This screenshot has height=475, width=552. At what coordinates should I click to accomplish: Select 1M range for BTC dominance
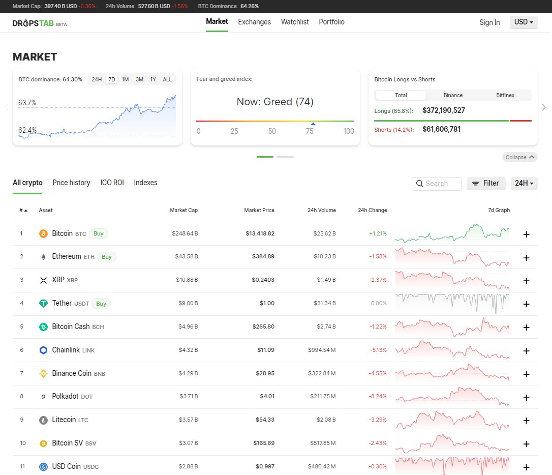pyautogui.click(x=125, y=79)
